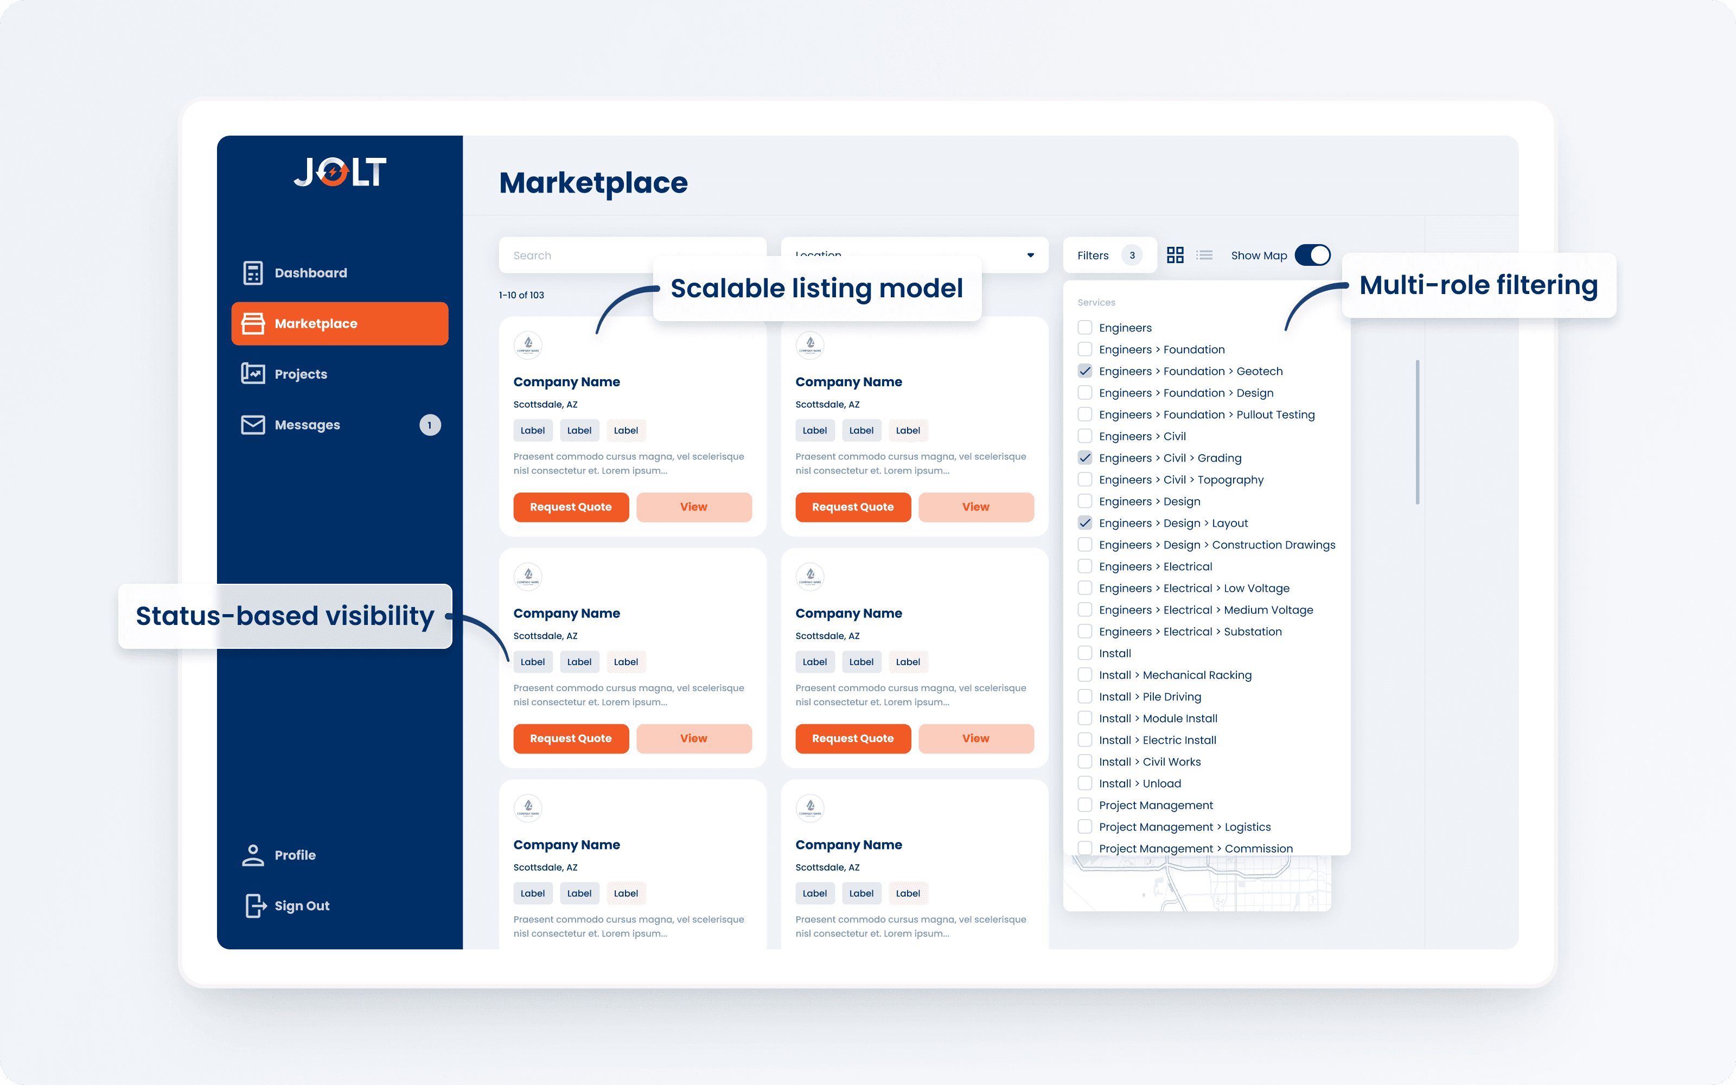The height and width of the screenshot is (1085, 1736).
Task: Click the Projects chart icon
Action: [252, 374]
